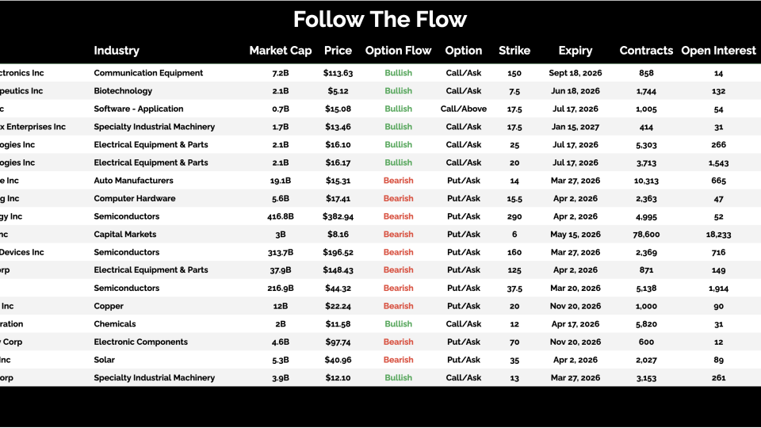Select the Option Flow column header
The height and width of the screenshot is (428, 761).
point(398,51)
